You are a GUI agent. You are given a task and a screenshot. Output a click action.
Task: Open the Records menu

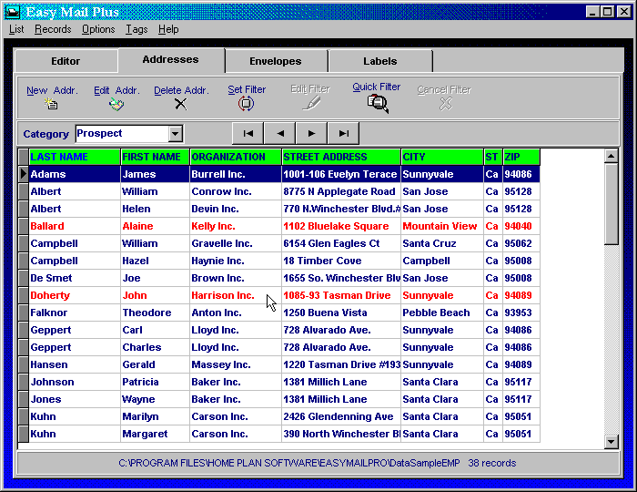(53, 29)
